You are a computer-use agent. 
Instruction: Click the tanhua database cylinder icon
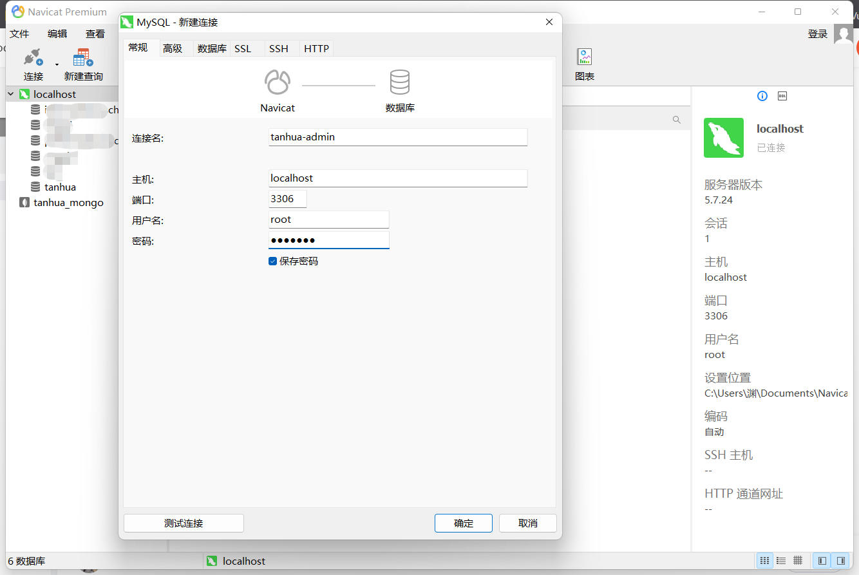(35, 187)
